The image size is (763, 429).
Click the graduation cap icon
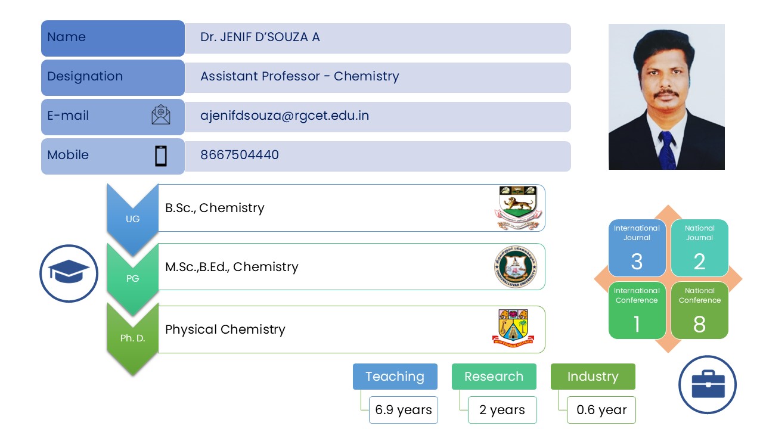tap(69, 273)
